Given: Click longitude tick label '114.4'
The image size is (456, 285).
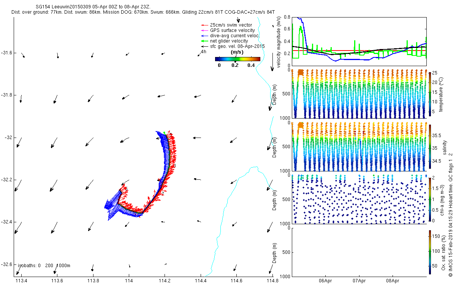Looking at the screenshot, I should point(200,281).
